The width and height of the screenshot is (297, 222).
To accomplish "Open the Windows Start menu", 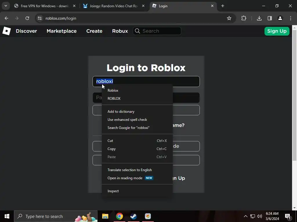I will pyautogui.click(x=7, y=216).
